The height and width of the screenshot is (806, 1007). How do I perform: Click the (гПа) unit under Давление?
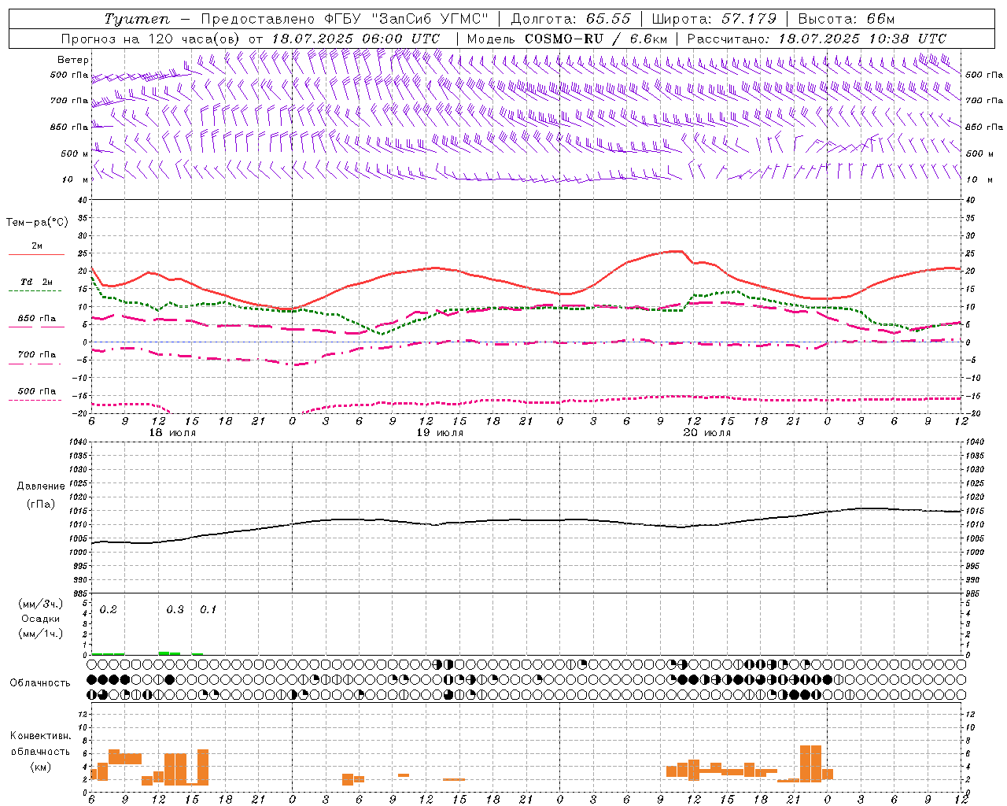pos(40,504)
